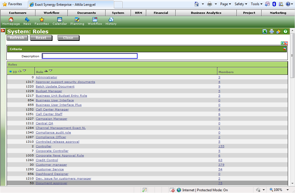The image size is (295, 193).
Task: Go to Homepage in the green toolbar
Action: [x=11, y=21]
